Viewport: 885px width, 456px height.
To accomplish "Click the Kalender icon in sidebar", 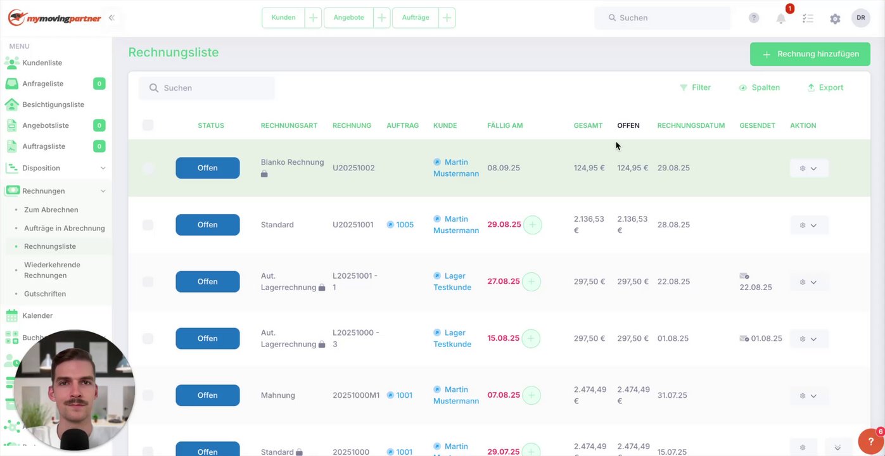I will [x=11, y=315].
